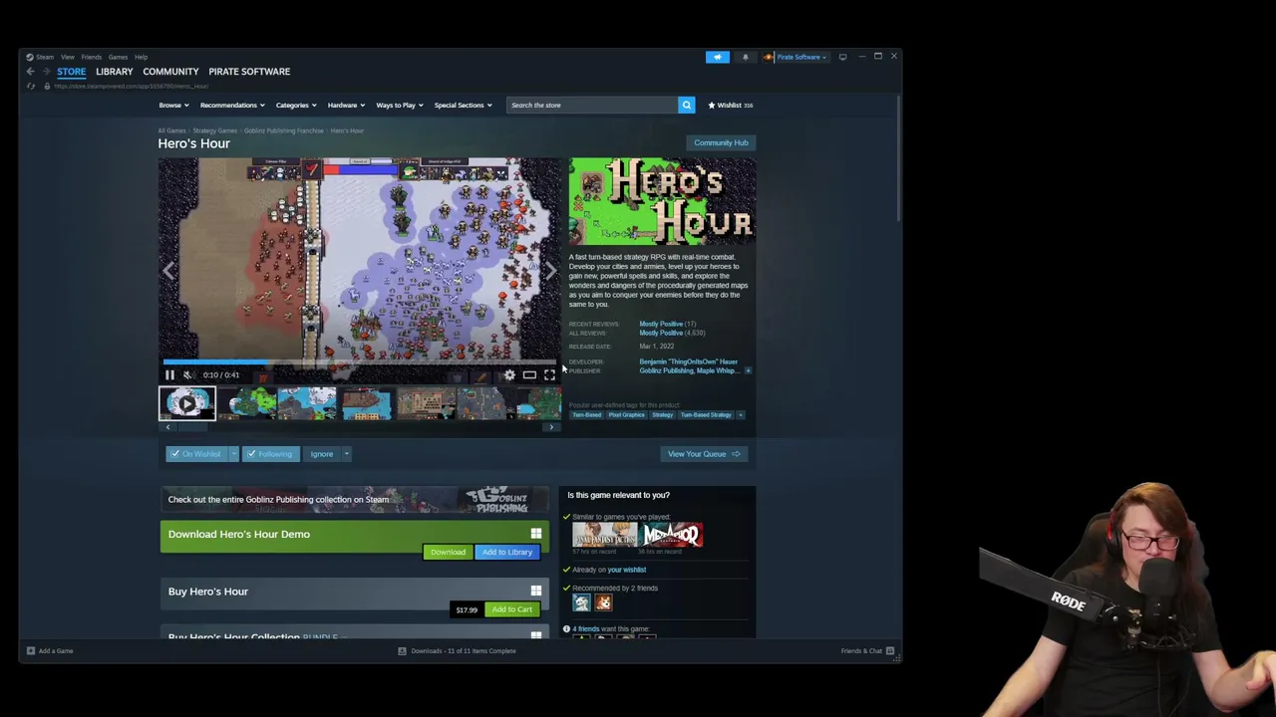Open the View menu
This screenshot has height=717, width=1276.
(68, 57)
